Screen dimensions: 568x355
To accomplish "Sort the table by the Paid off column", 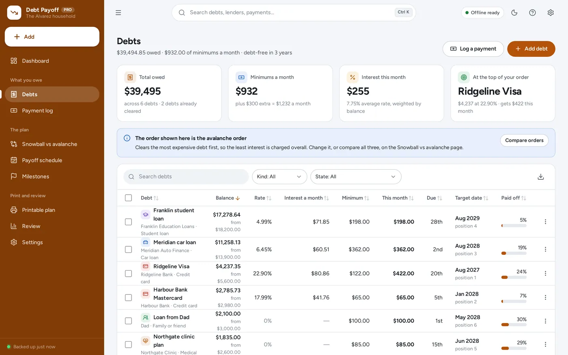I will tap(514, 198).
